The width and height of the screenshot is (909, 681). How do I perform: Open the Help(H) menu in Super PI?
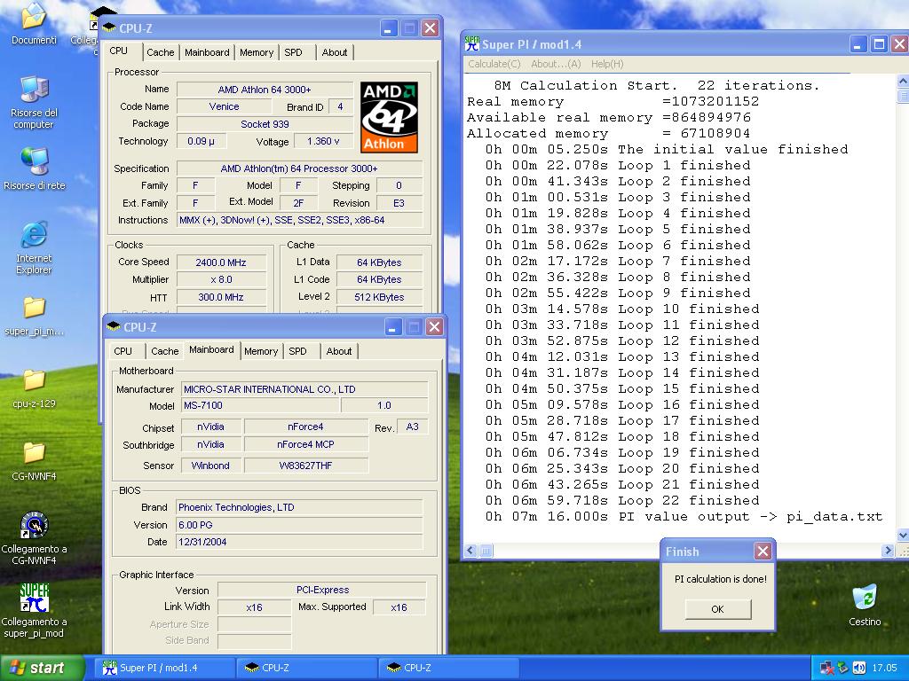click(x=607, y=64)
